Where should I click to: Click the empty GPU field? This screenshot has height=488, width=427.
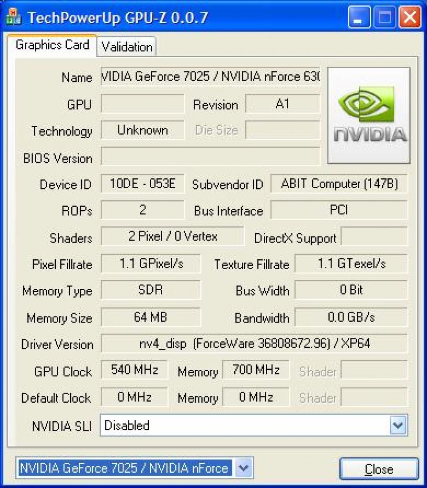(x=143, y=104)
